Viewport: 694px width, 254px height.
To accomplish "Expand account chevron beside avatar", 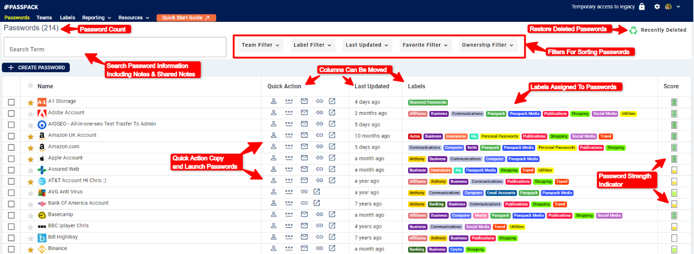I will (x=678, y=7).
